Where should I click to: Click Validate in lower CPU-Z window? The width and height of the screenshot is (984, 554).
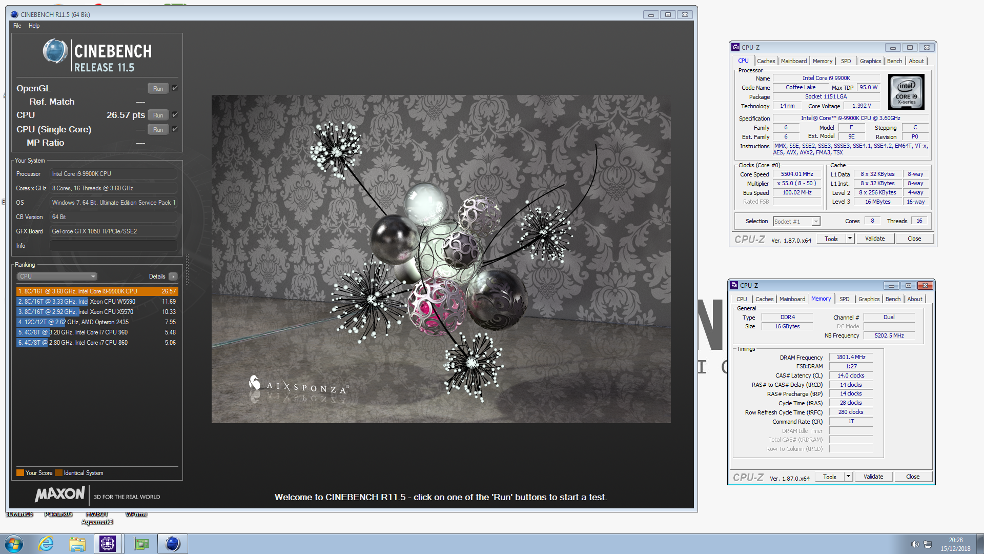coord(873,477)
